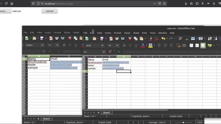Click Sort icon with up-down arrows
221x124 pixels.
click(x=210, y=39)
